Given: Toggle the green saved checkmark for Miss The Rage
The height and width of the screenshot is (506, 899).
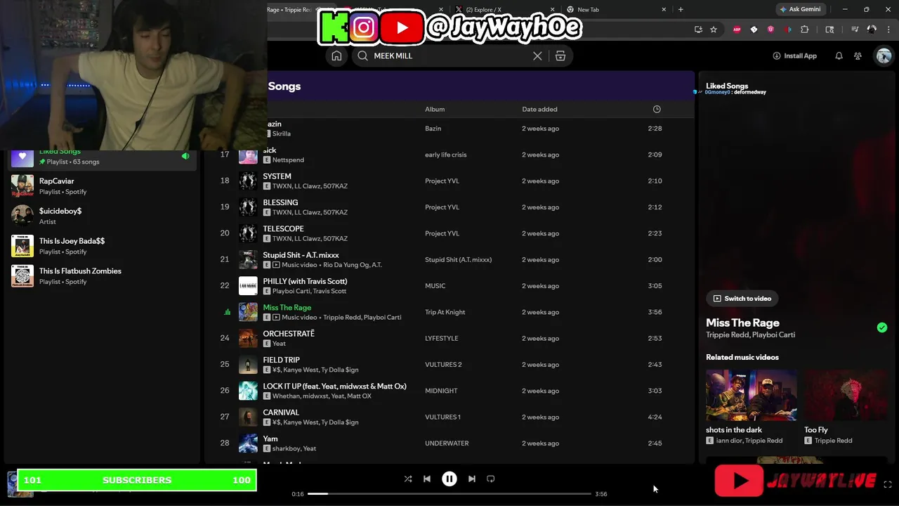Looking at the screenshot, I should click(882, 327).
